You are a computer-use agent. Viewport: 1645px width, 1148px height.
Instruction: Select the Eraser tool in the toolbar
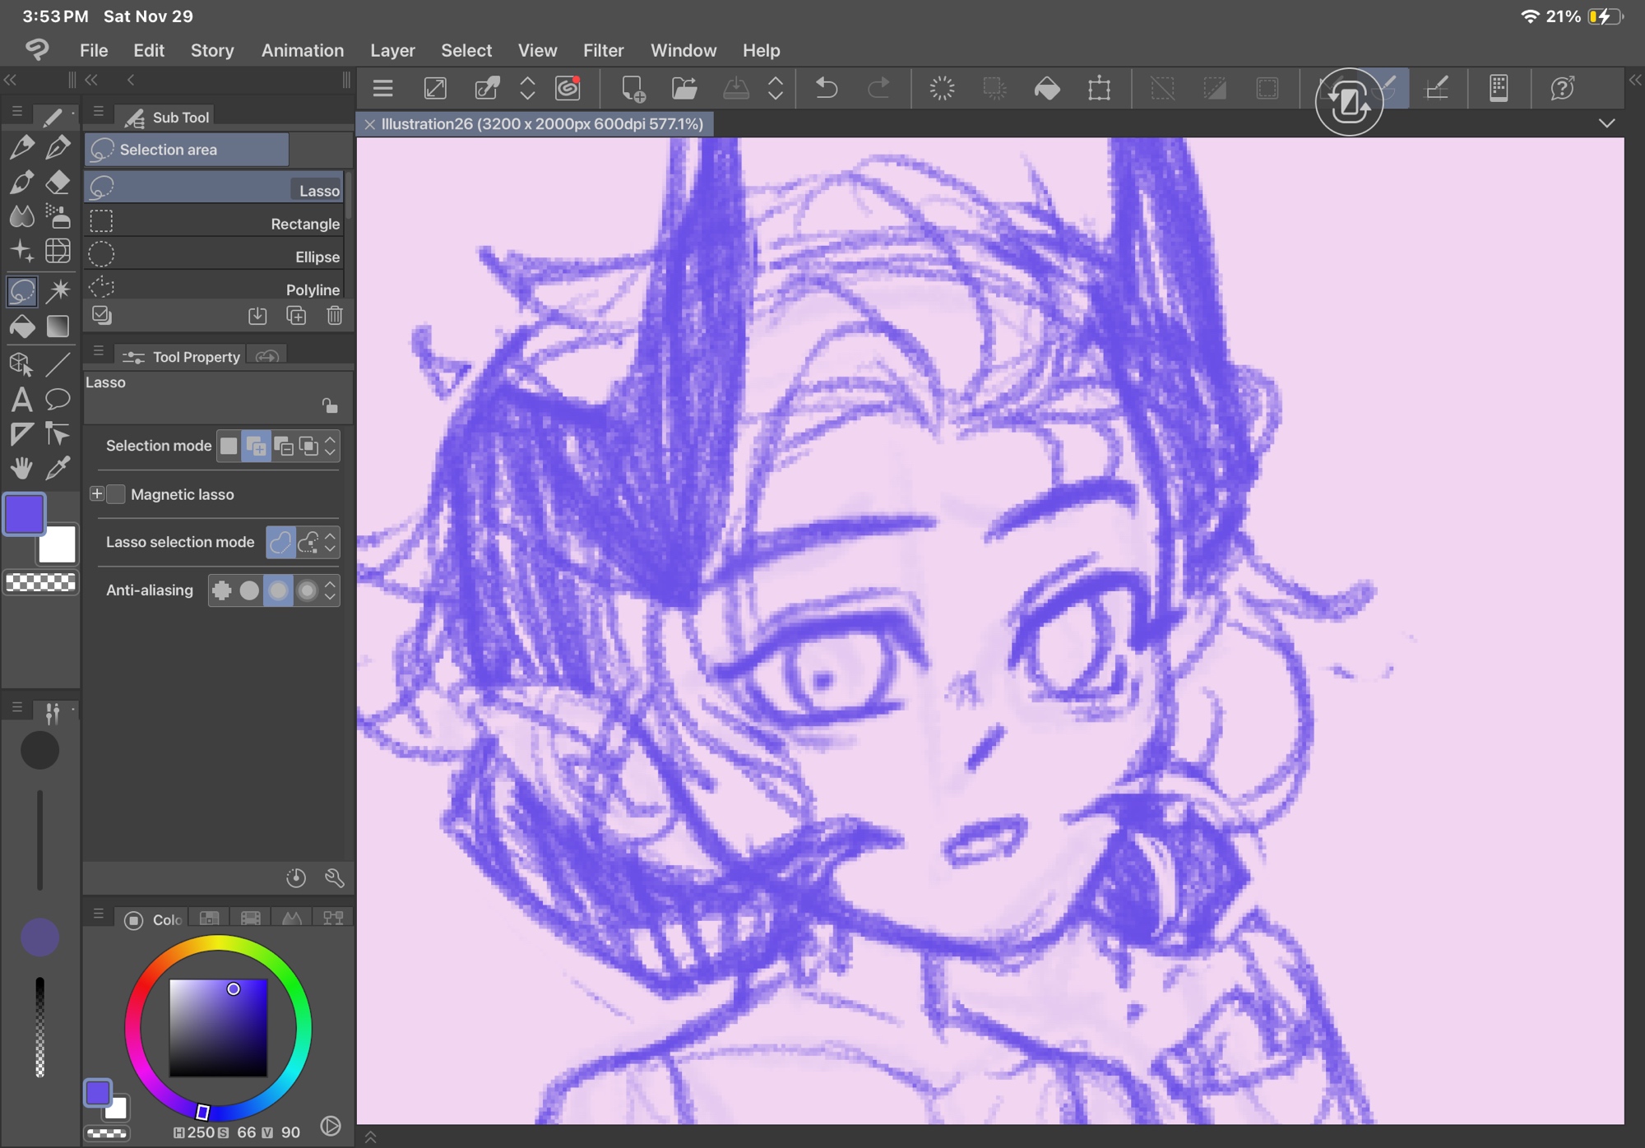point(58,182)
